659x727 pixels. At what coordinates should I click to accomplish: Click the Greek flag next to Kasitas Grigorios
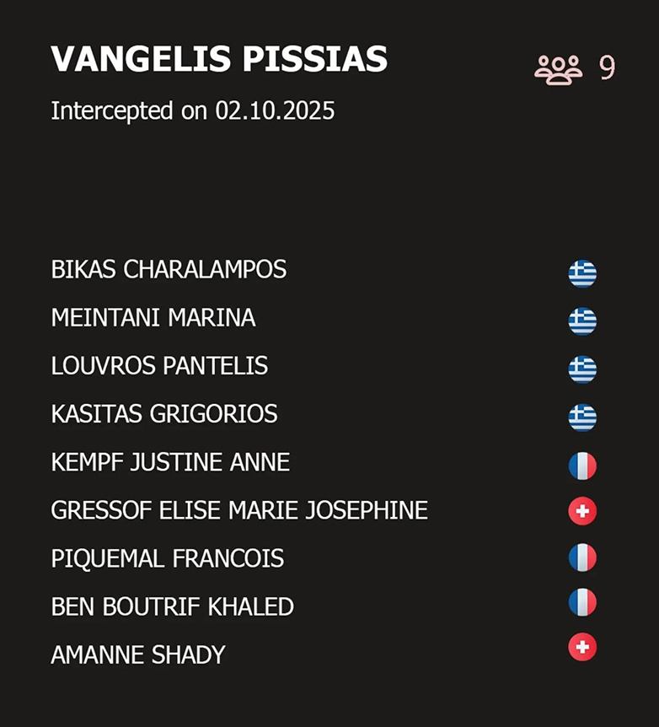tap(582, 417)
